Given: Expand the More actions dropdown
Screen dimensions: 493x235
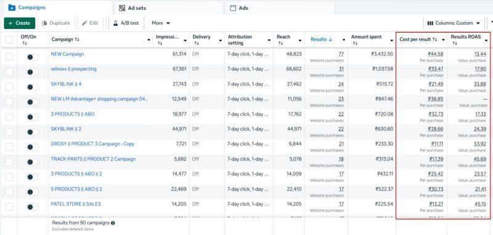Looking at the screenshot, I should pos(161,23).
